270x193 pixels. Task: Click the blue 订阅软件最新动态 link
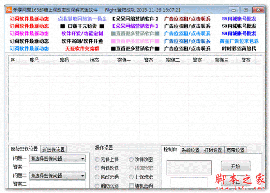click(x=29, y=48)
